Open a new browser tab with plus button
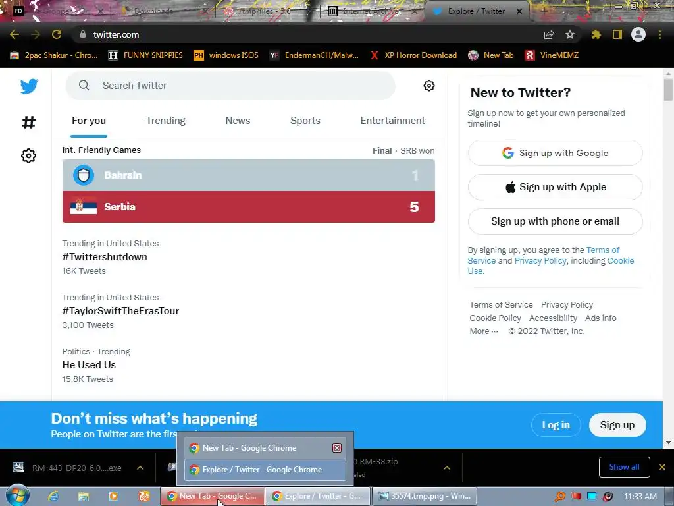Image resolution: width=674 pixels, height=506 pixels. point(544,11)
